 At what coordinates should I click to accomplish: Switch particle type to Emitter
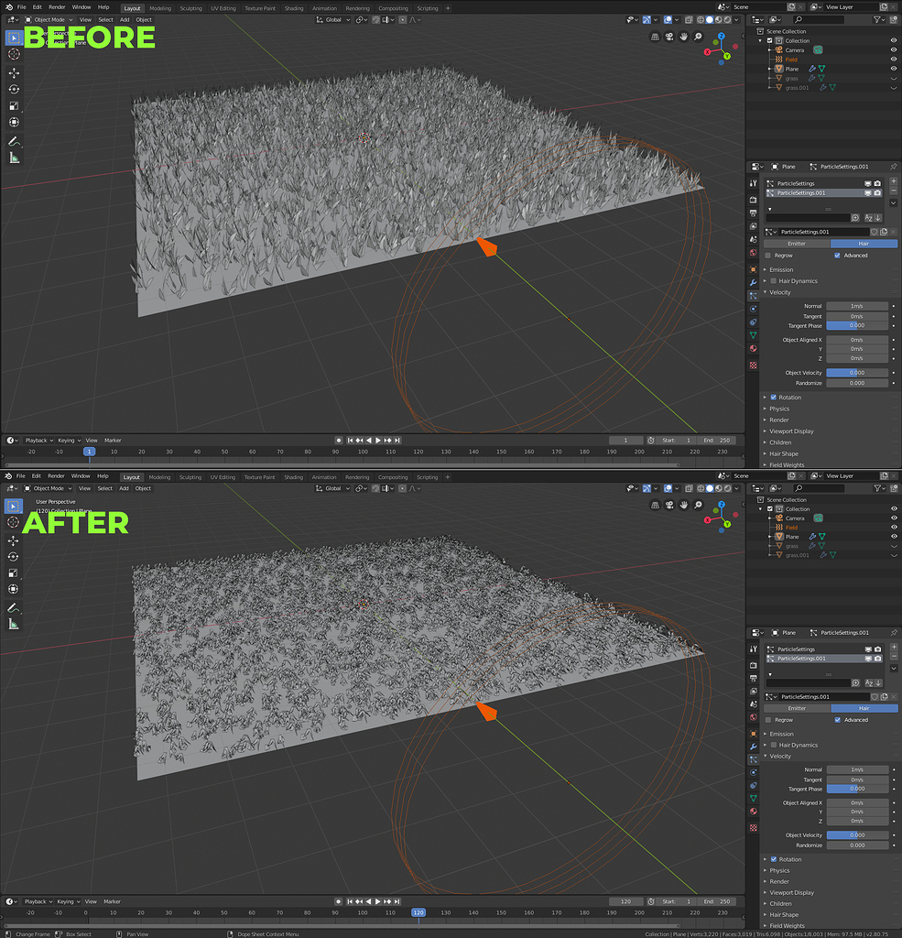pyautogui.click(x=795, y=244)
